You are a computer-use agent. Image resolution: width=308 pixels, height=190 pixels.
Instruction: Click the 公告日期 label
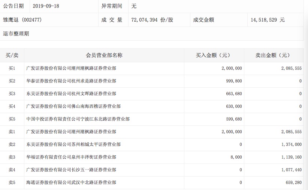[13, 6]
